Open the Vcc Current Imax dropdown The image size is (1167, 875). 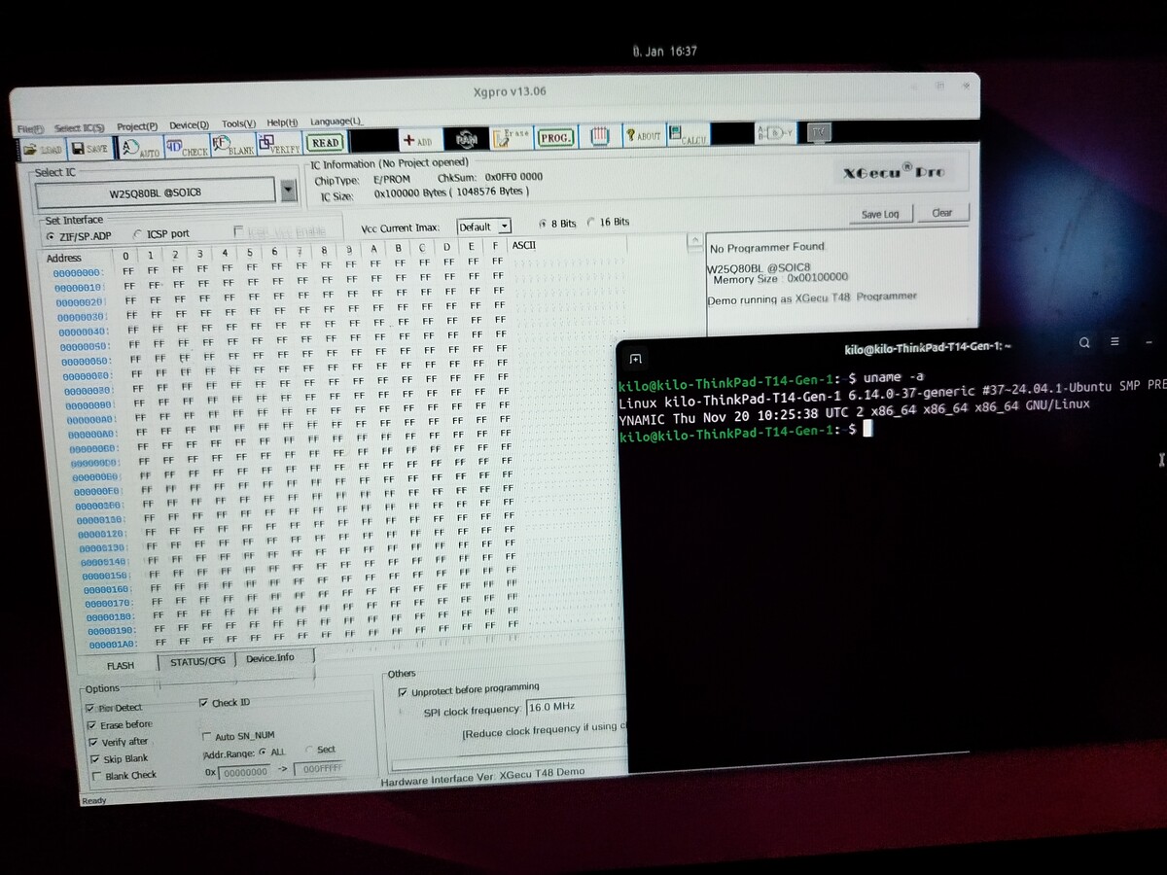coord(484,227)
